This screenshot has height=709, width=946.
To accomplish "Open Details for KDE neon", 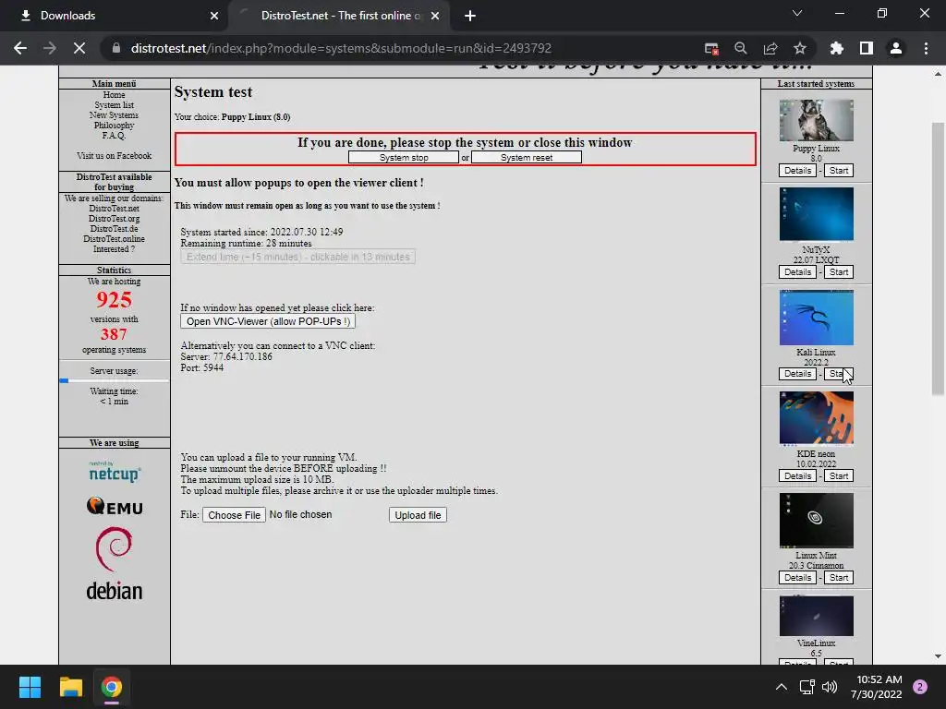I will (x=797, y=475).
